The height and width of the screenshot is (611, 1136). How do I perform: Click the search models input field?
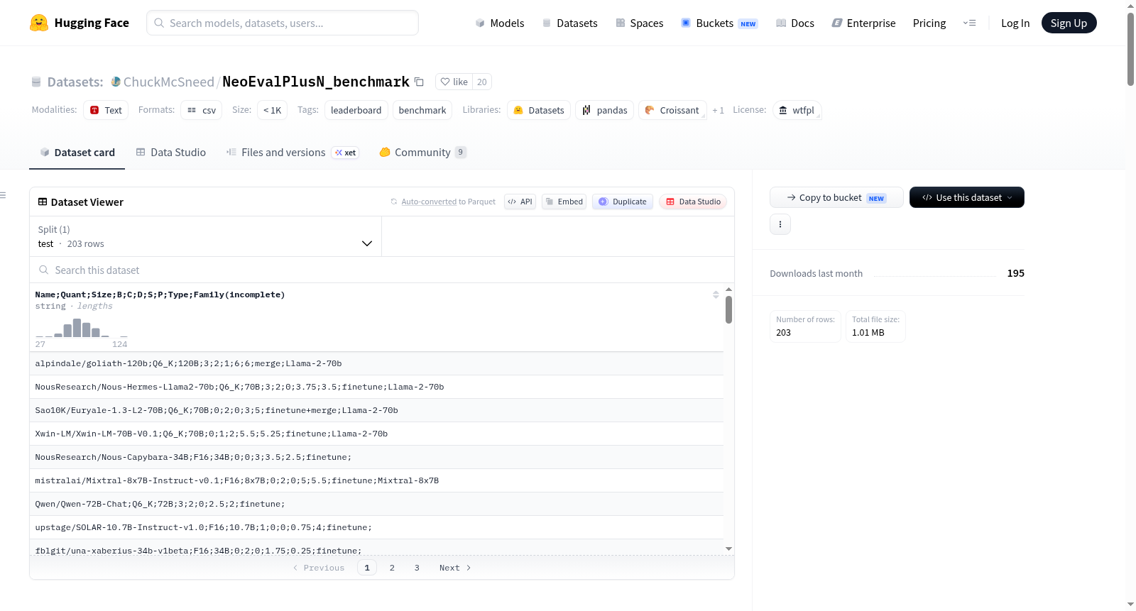(283, 23)
